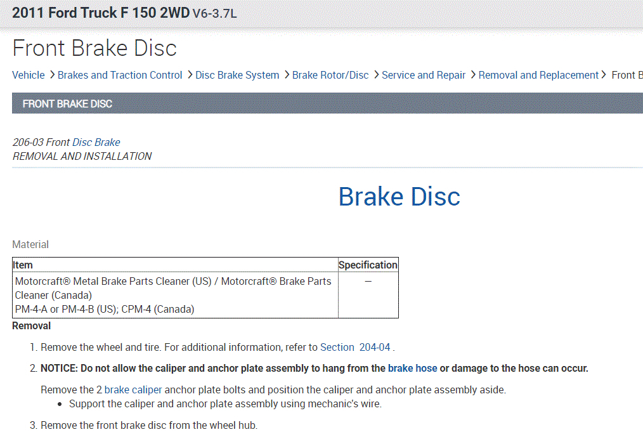Click the large blue Brake Disc heading
The image size is (643, 439).
pos(399,196)
